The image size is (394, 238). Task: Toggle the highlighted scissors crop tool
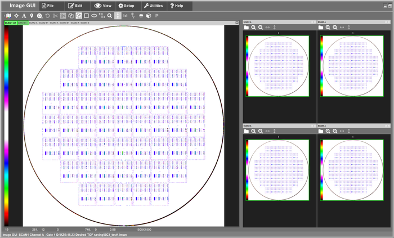tap(63, 16)
